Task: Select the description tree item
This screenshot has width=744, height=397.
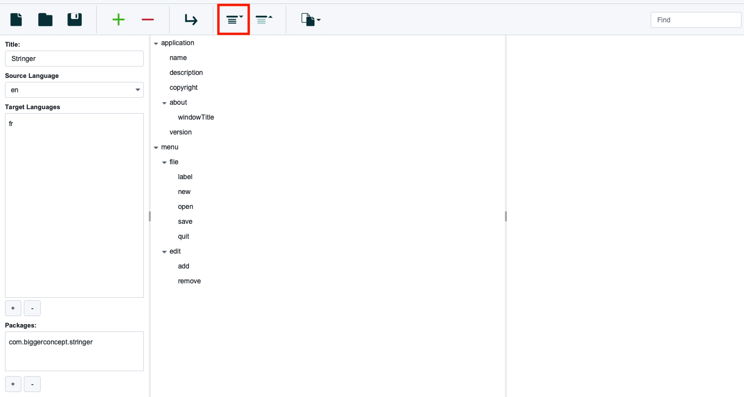Action: click(x=186, y=72)
